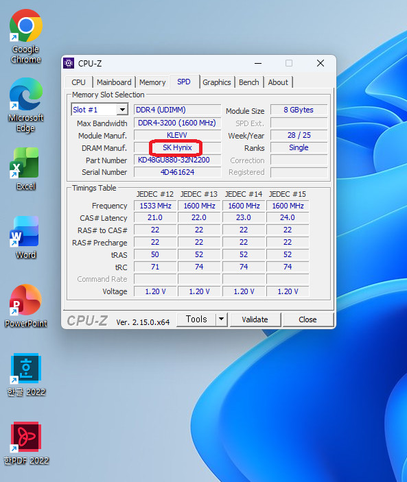Open the About tab
407x482 pixels.
point(278,82)
